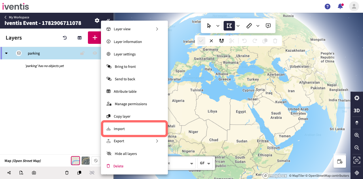Go back to My Workspace
363x179 pixels.
17,17
